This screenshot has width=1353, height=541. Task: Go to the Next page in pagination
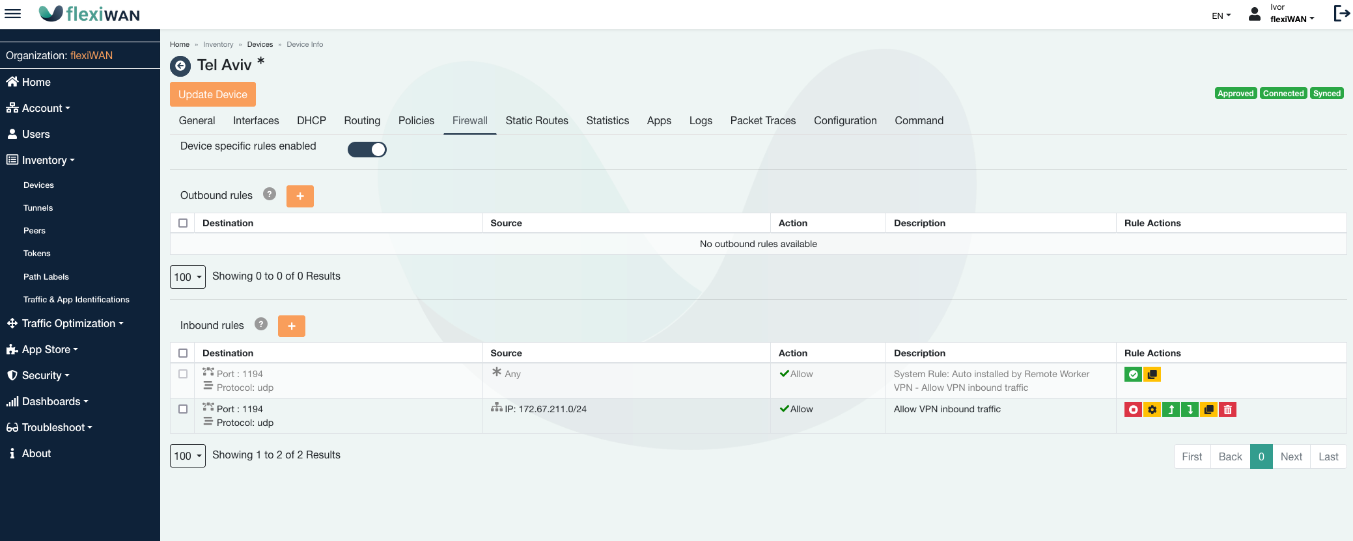(x=1290, y=456)
